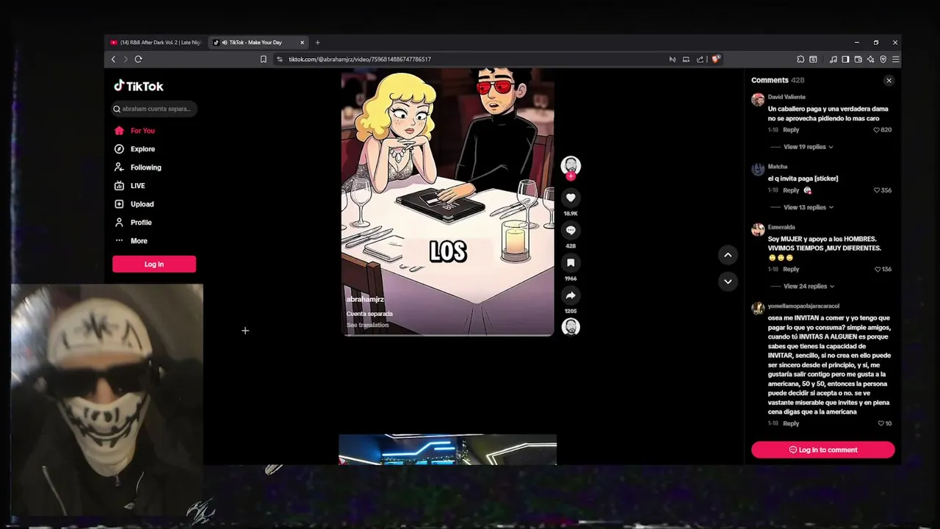Open Esmeralda's avatar in comments

pos(758,230)
